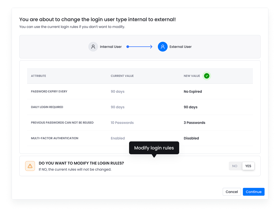
Task: Select the External User avatar icon
Action: pos(162,47)
